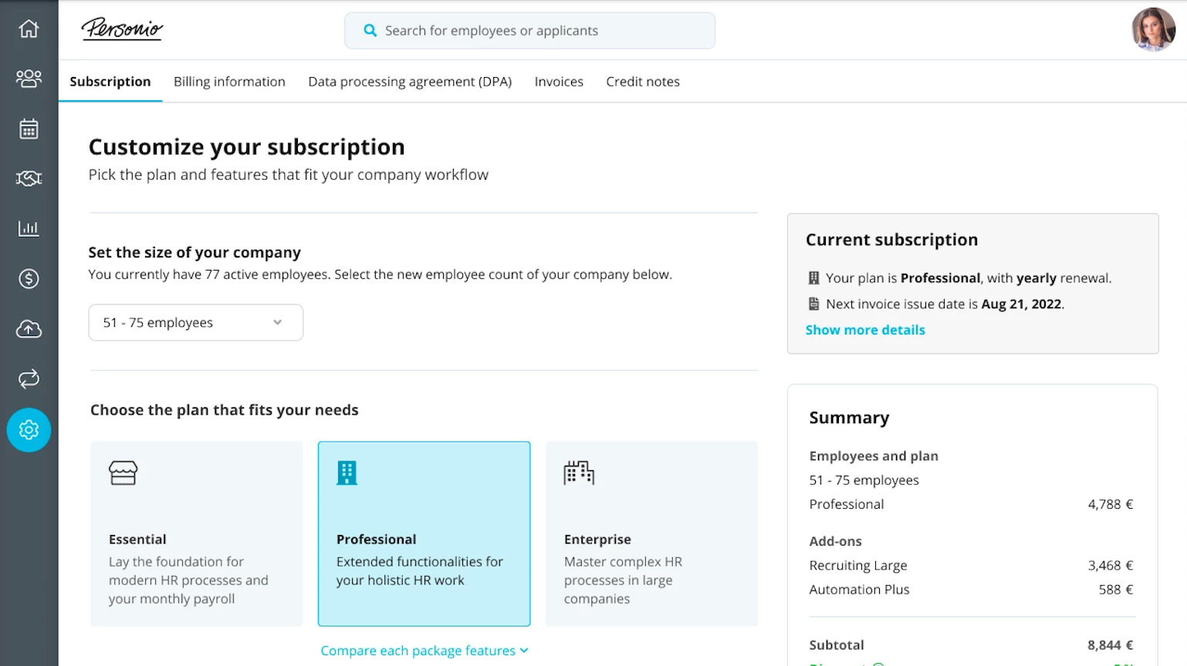Select the Essential plan card
1187x666 pixels.
196,533
